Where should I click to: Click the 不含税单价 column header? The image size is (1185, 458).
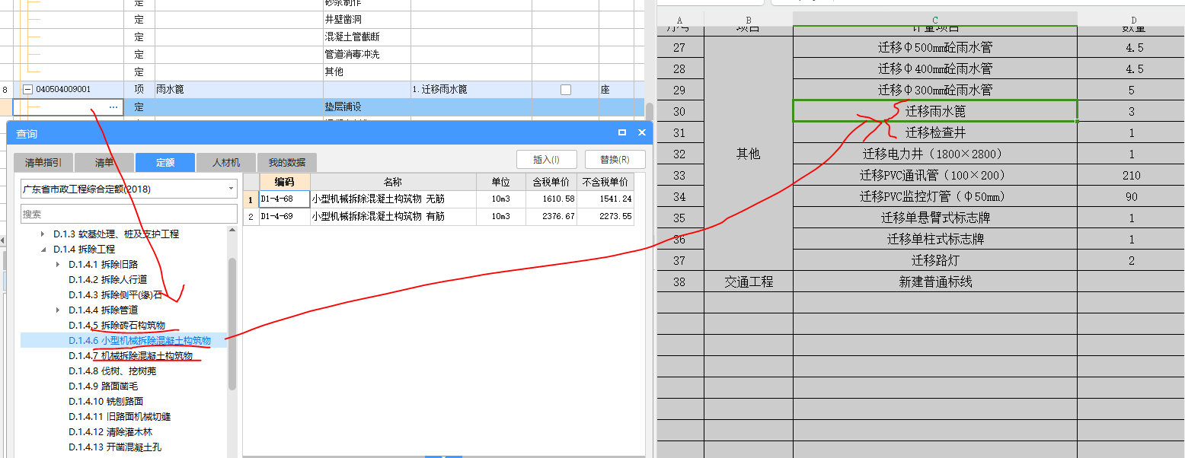(605, 182)
